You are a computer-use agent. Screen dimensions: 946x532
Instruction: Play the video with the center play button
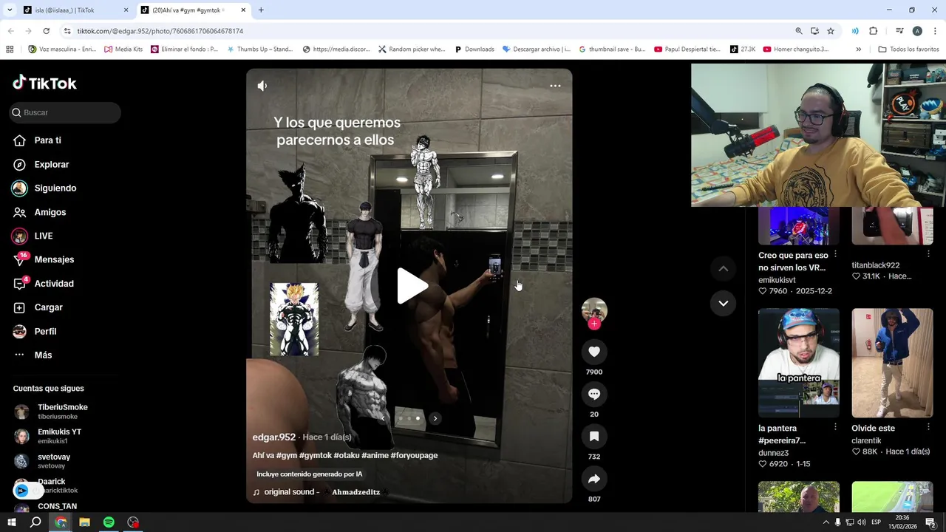point(412,286)
